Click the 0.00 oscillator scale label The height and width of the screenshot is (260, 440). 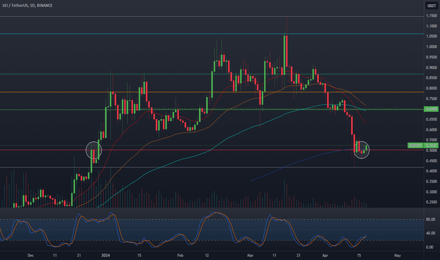pyautogui.click(x=430, y=247)
